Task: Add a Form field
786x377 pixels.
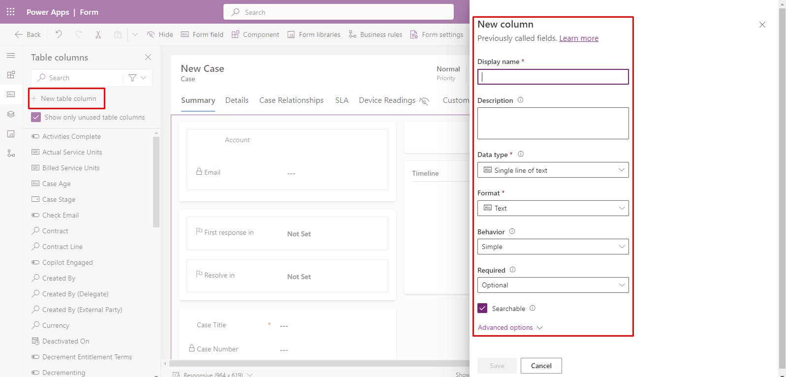Action: click(202, 34)
